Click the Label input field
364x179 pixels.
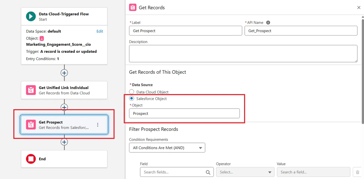(x=186, y=31)
